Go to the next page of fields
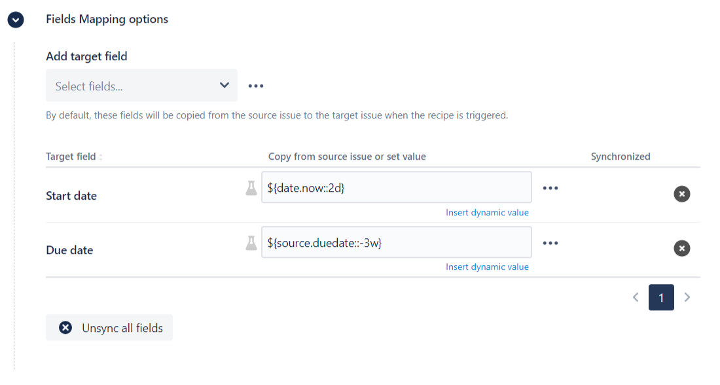Viewport: 720px width, 385px height. click(x=687, y=297)
